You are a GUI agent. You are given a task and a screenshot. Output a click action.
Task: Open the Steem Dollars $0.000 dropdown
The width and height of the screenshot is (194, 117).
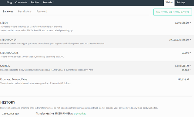(x=186, y=53)
